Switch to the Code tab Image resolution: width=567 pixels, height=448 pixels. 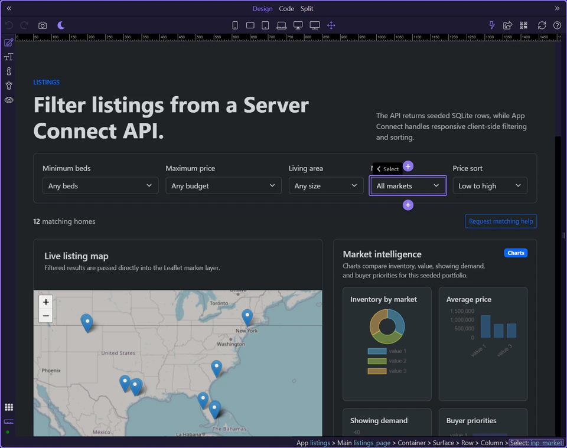pos(286,8)
